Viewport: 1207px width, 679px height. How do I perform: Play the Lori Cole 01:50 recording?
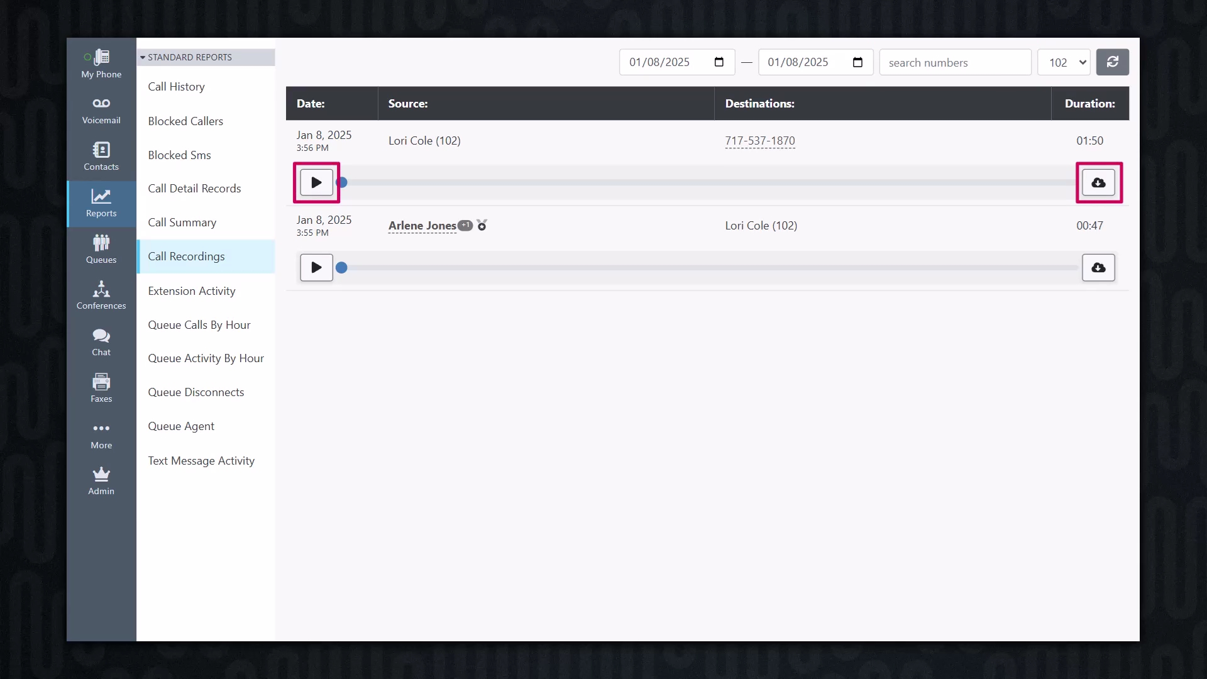point(316,183)
